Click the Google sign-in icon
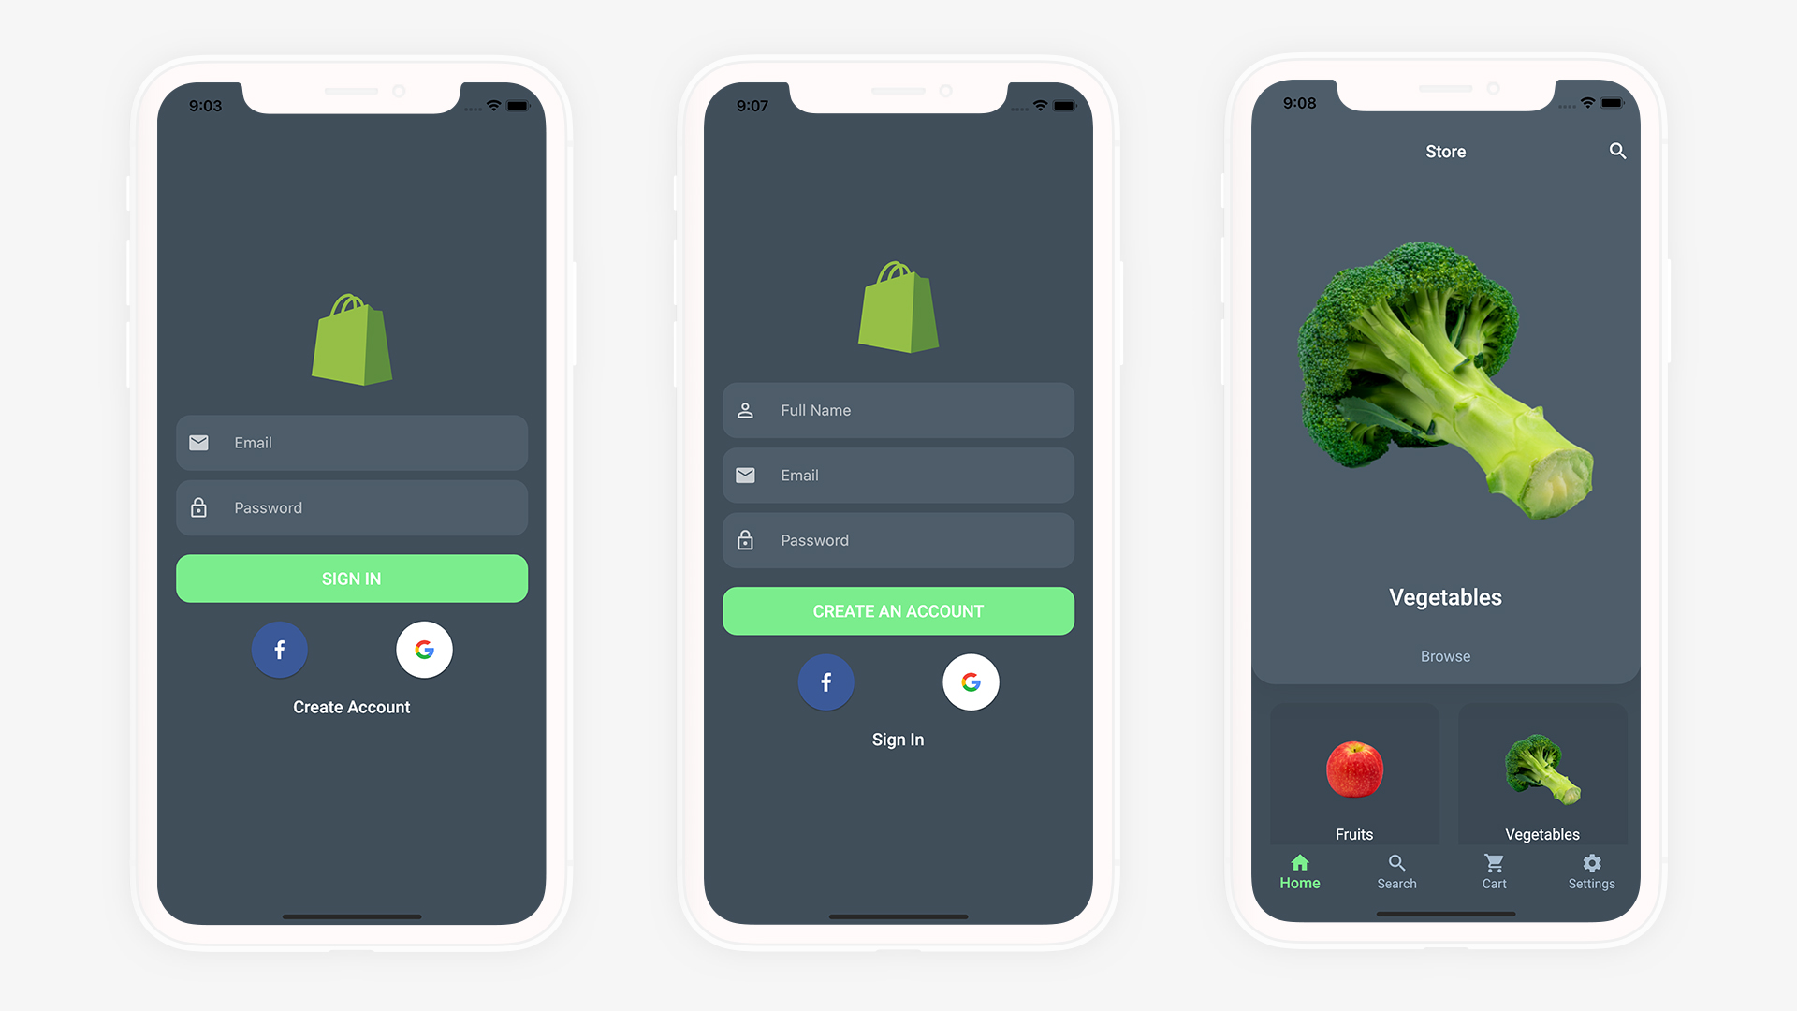 [427, 647]
